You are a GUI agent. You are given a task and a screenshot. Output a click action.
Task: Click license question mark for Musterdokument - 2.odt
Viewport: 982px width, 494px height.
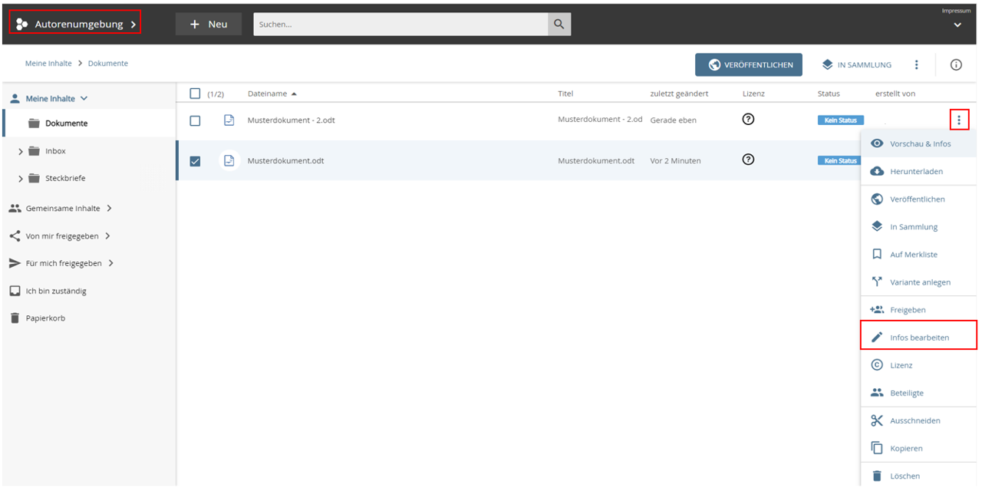749,119
